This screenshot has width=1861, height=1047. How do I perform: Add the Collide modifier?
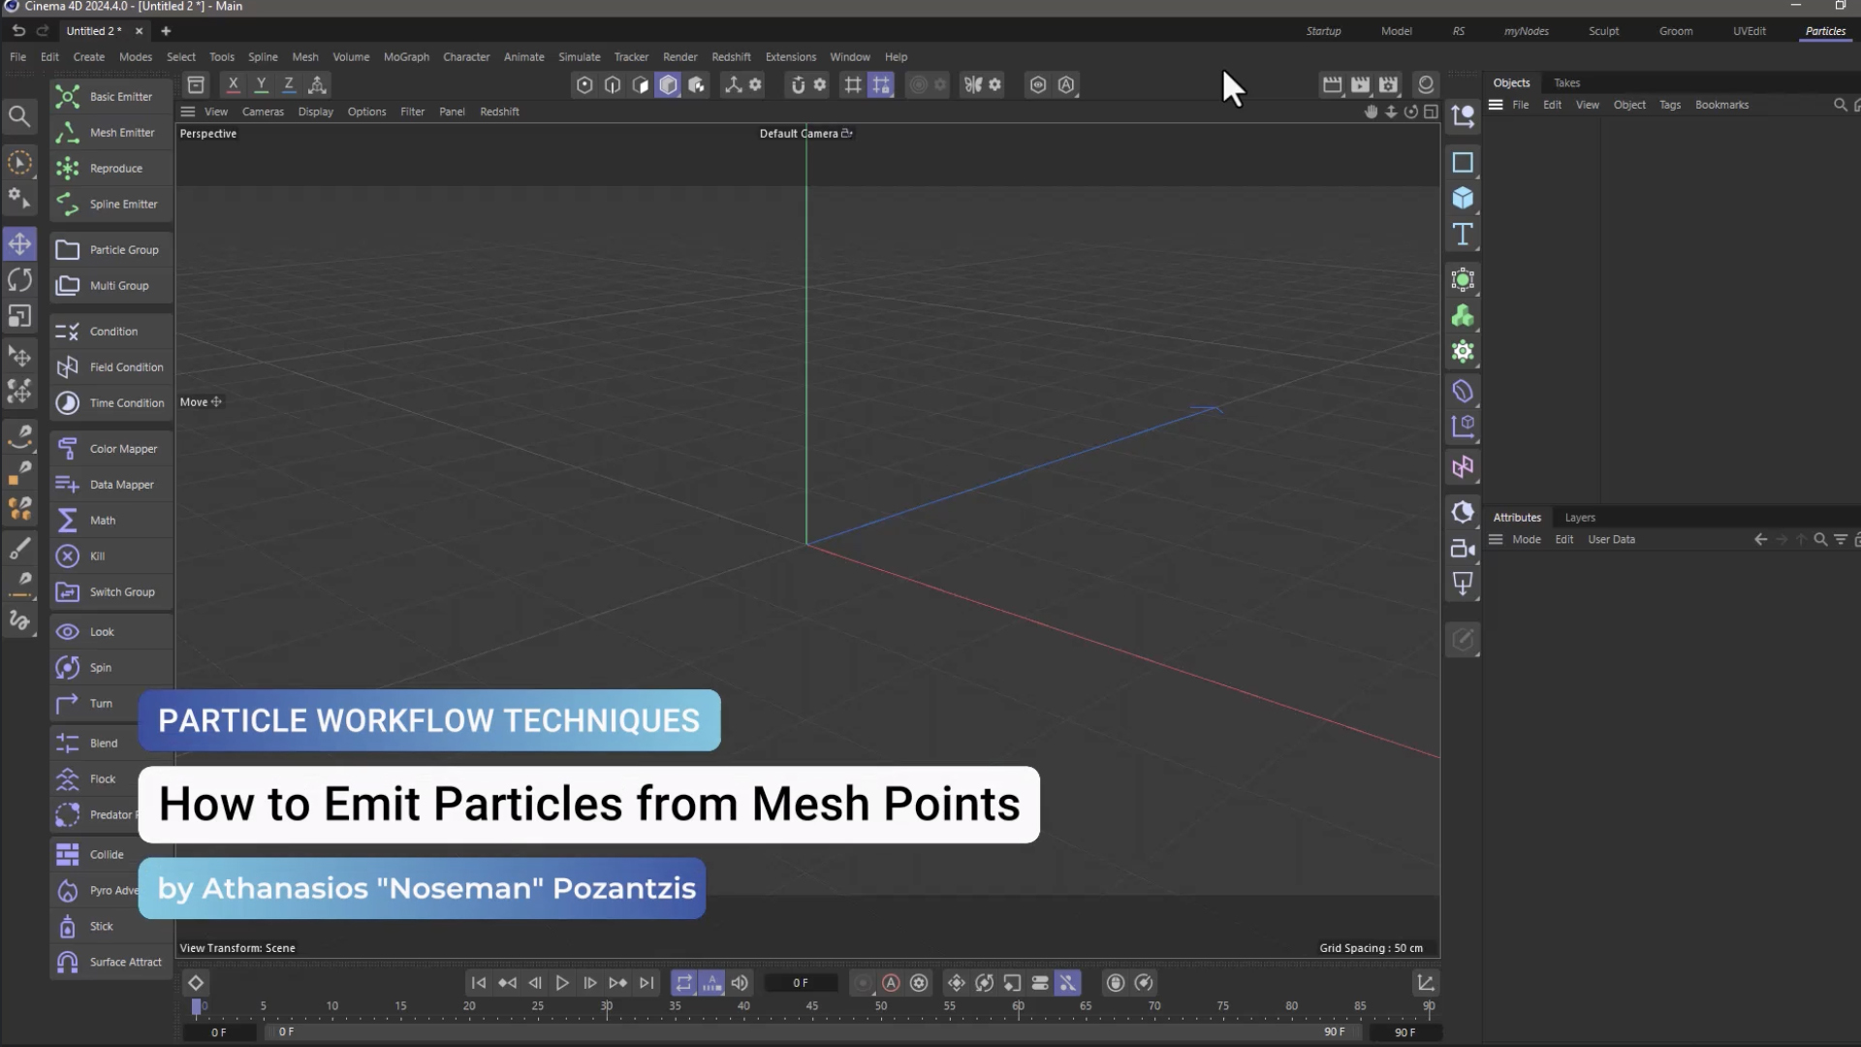(95, 855)
